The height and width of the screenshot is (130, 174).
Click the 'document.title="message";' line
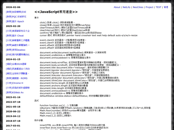pyautogui.click(x=74, y=68)
